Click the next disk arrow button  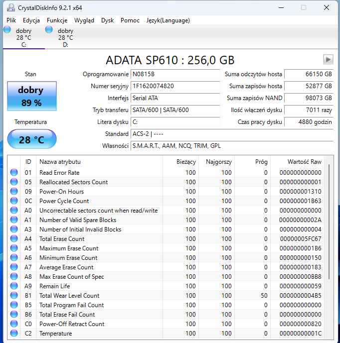coord(328,60)
